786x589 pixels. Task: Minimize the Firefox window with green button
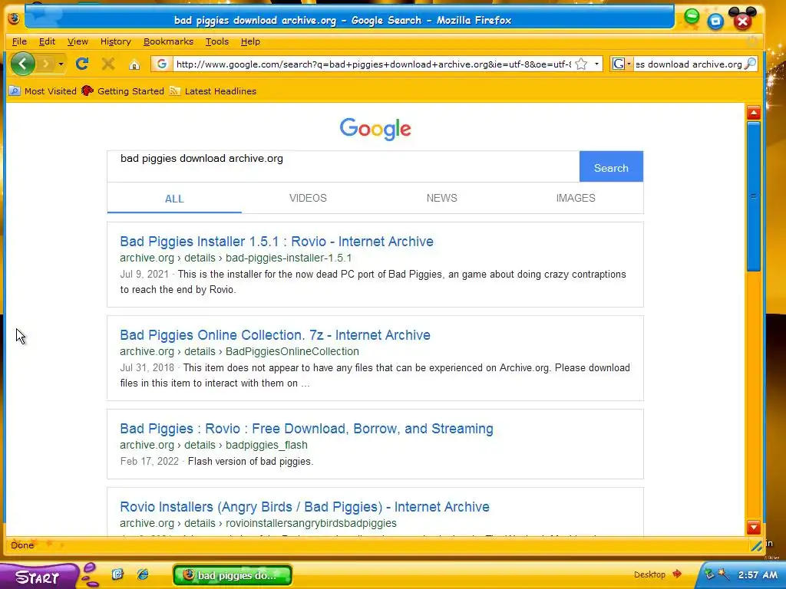tap(692, 17)
